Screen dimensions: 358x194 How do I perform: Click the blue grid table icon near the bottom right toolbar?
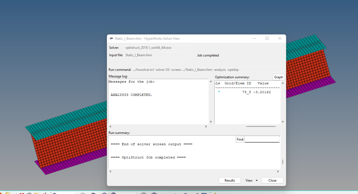click(x=203, y=192)
